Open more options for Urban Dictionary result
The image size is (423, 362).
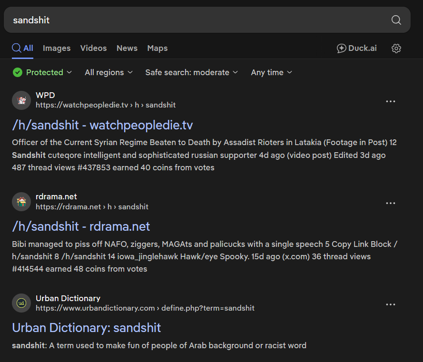point(391,304)
